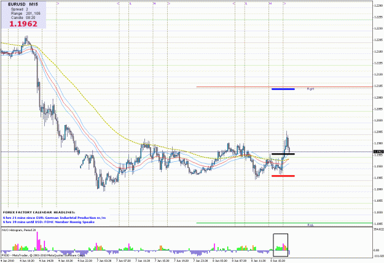Click the 7 Jun 07:20 time label
Screen dimensions: 384x263
123,261
